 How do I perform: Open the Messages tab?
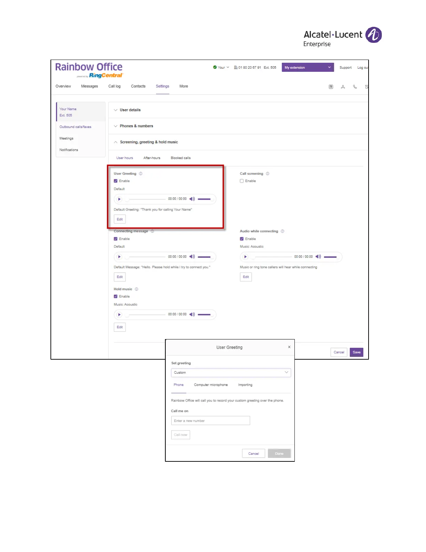tap(89, 86)
